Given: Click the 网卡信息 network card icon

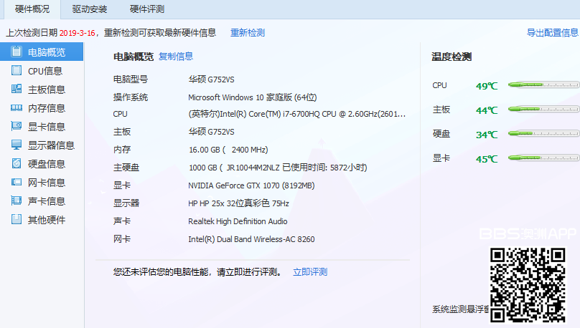Looking at the screenshot, I should 16,183.
